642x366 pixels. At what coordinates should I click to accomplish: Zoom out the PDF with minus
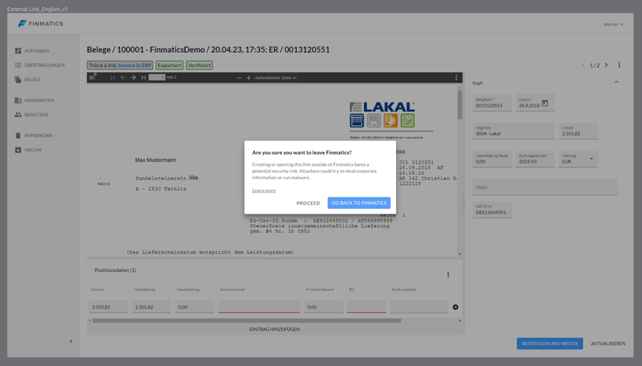(x=238, y=78)
